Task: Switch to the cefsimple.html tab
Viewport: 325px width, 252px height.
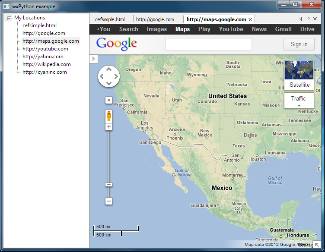Action: point(110,19)
